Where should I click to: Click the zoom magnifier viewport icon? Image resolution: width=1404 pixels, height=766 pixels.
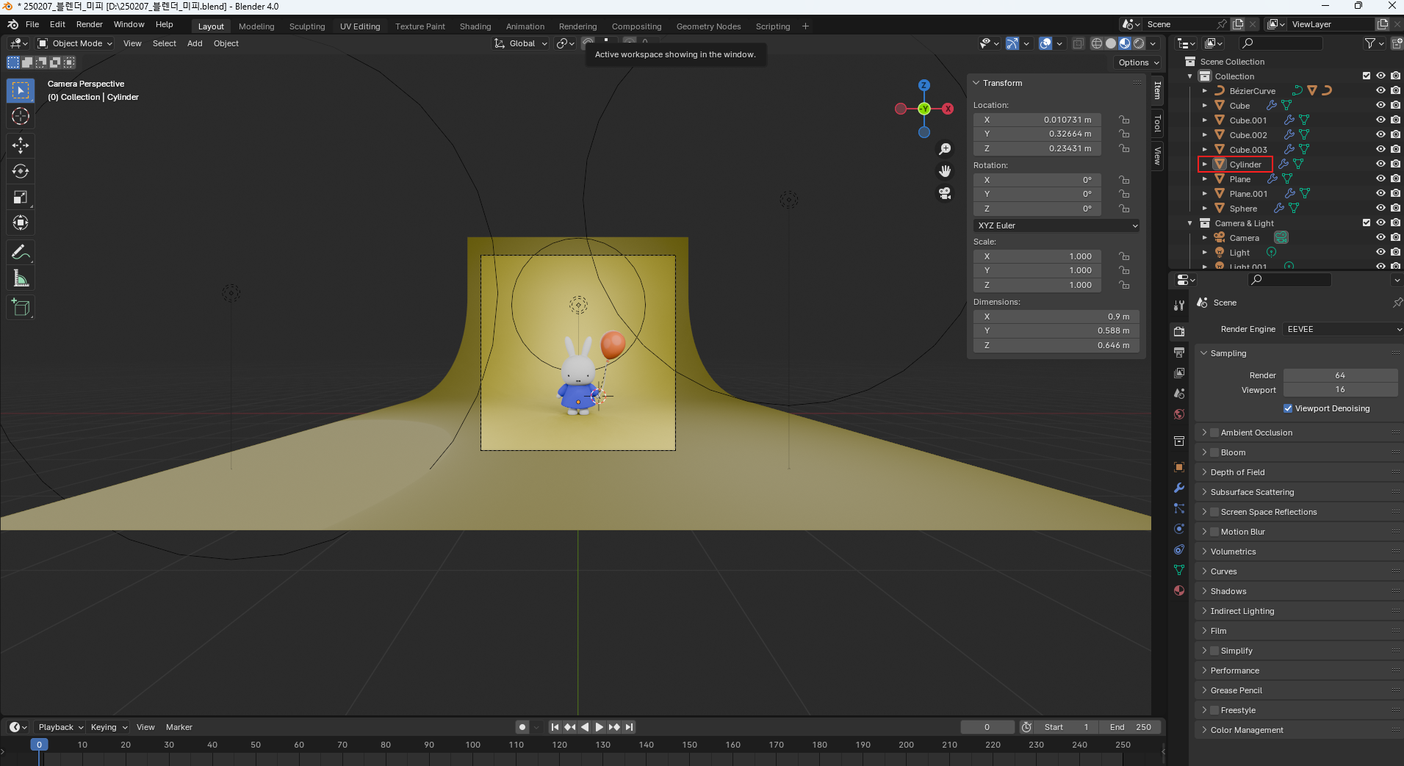click(945, 149)
